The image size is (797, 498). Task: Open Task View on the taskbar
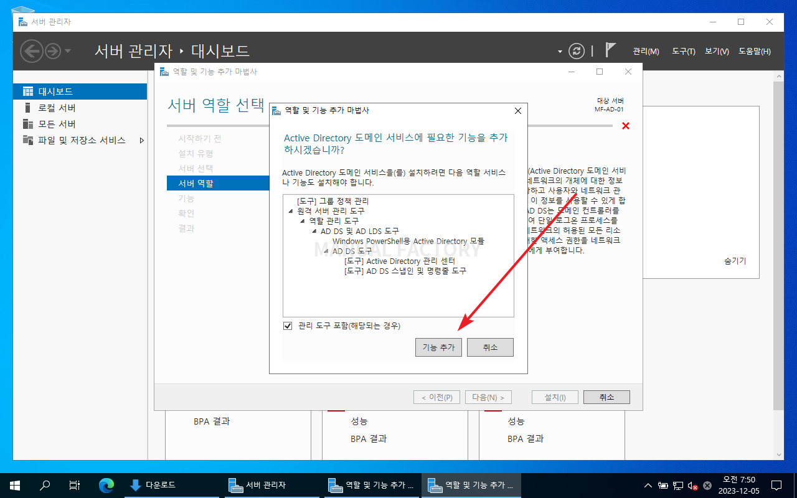(75, 485)
